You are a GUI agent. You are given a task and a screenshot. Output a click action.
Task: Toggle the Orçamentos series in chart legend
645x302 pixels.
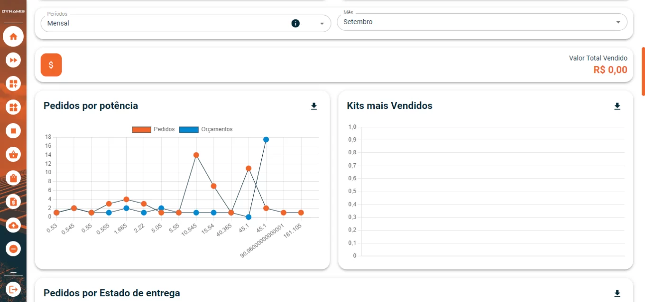click(x=206, y=129)
